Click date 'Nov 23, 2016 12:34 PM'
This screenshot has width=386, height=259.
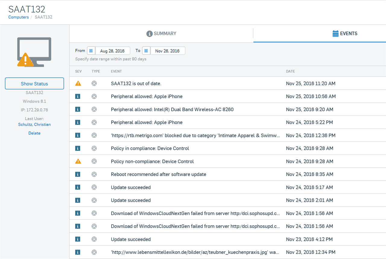click(x=311, y=252)
